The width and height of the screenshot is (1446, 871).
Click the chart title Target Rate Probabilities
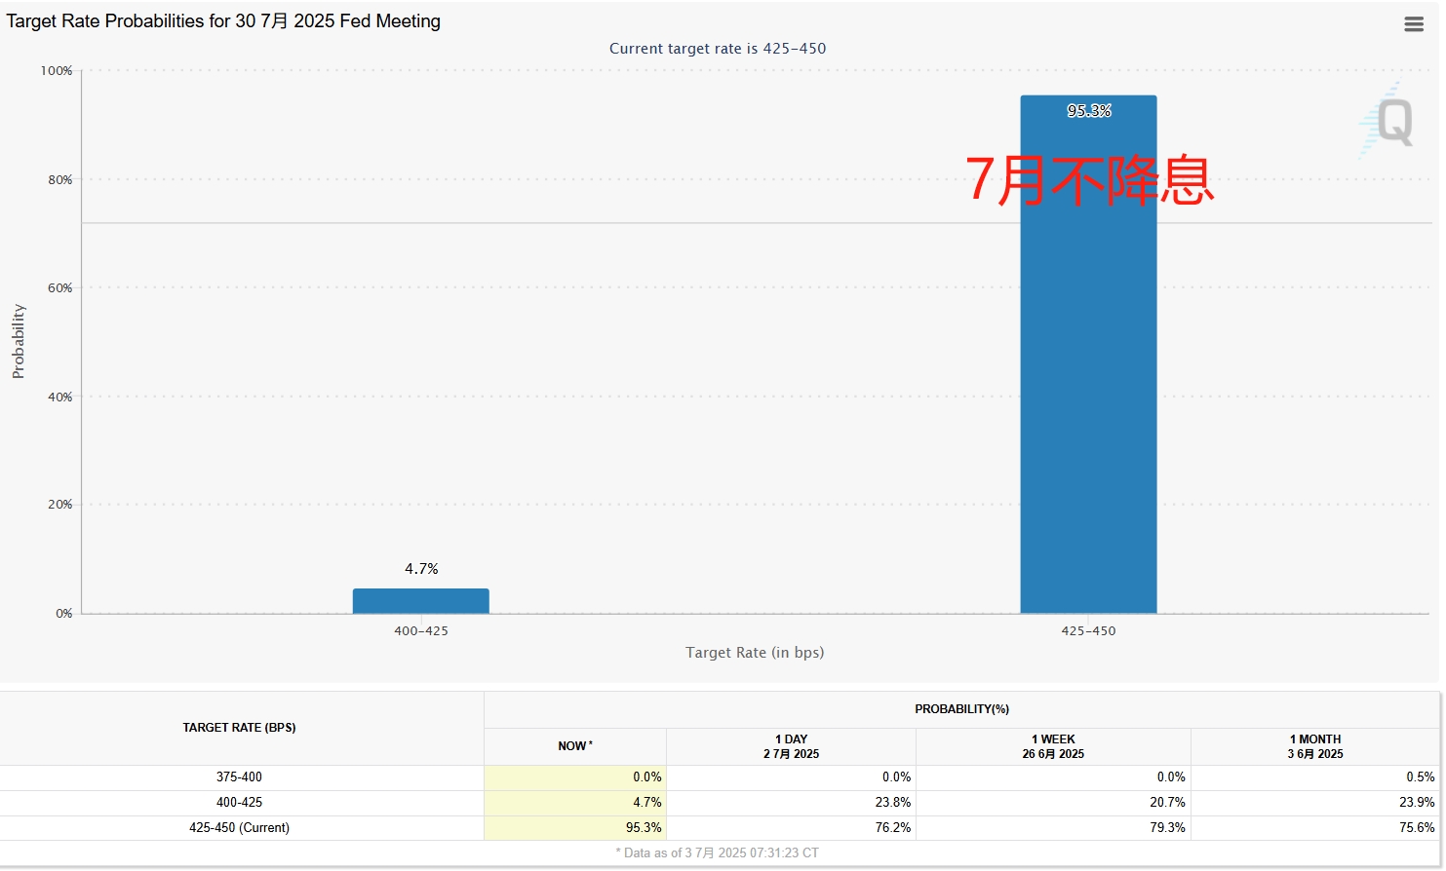223,21
